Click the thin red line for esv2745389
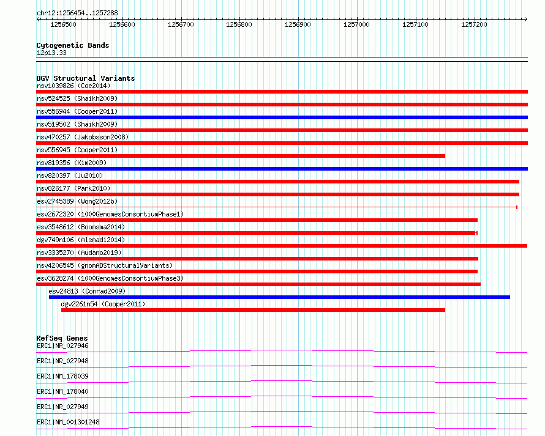545x436 pixels. point(277,207)
